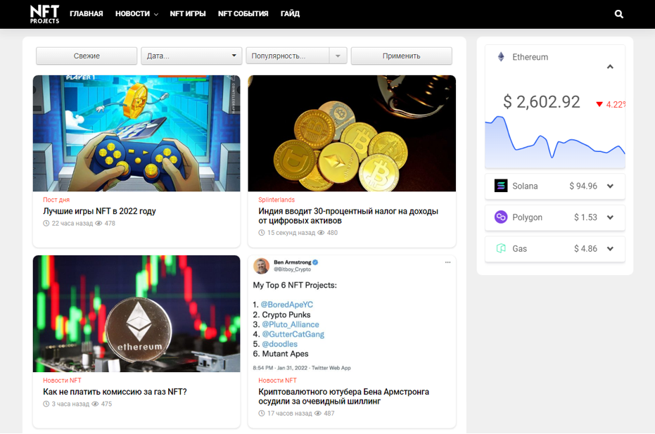
Task: Collapse the Ethereum price widget
Action: coord(610,67)
